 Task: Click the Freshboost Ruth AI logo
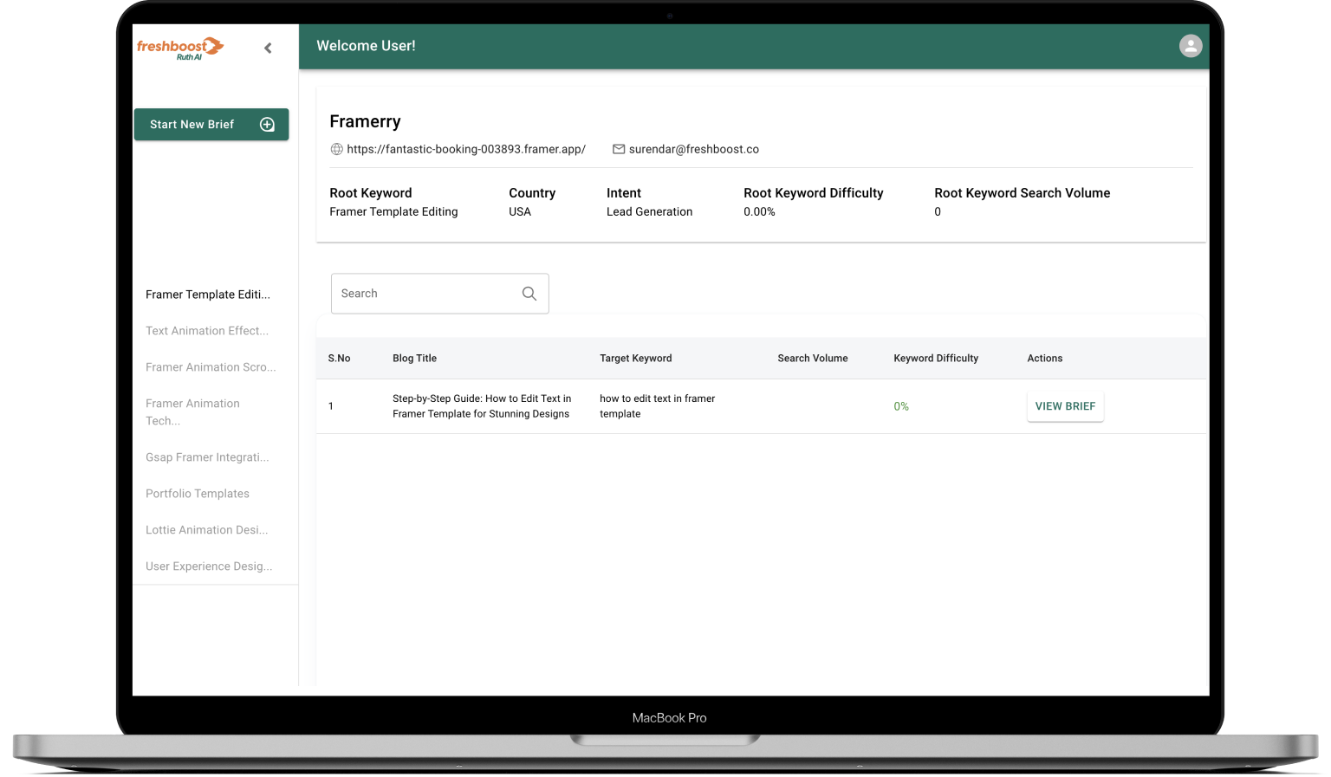tap(180, 49)
